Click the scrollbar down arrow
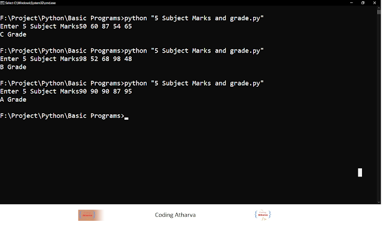Screen dimensions: 383x225 coord(379,202)
